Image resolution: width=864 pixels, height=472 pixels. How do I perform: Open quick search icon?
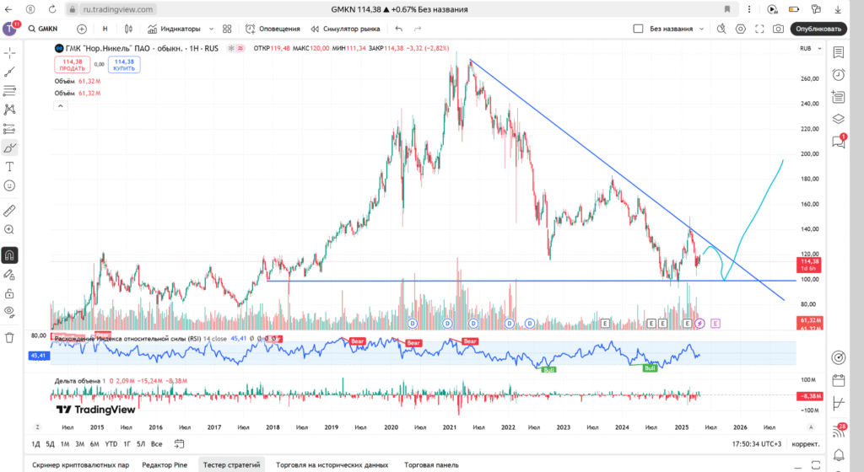721,29
